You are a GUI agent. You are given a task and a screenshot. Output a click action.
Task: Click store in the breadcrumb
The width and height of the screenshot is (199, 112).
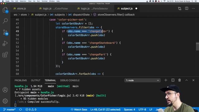click(x=24, y=15)
